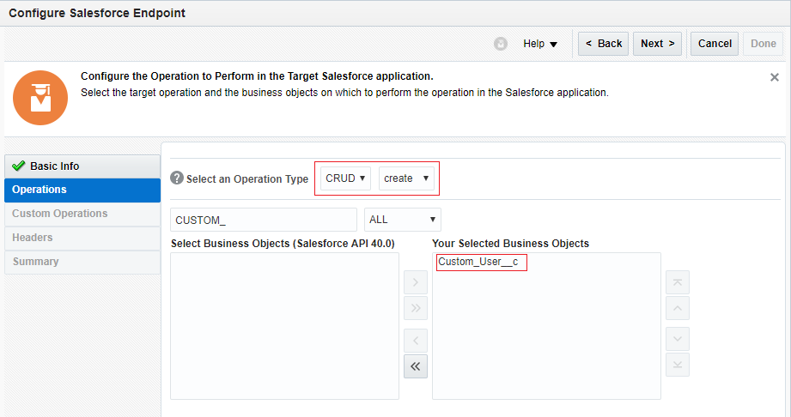791x417 pixels.
Task: Click the Next button
Action: pos(657,44)
